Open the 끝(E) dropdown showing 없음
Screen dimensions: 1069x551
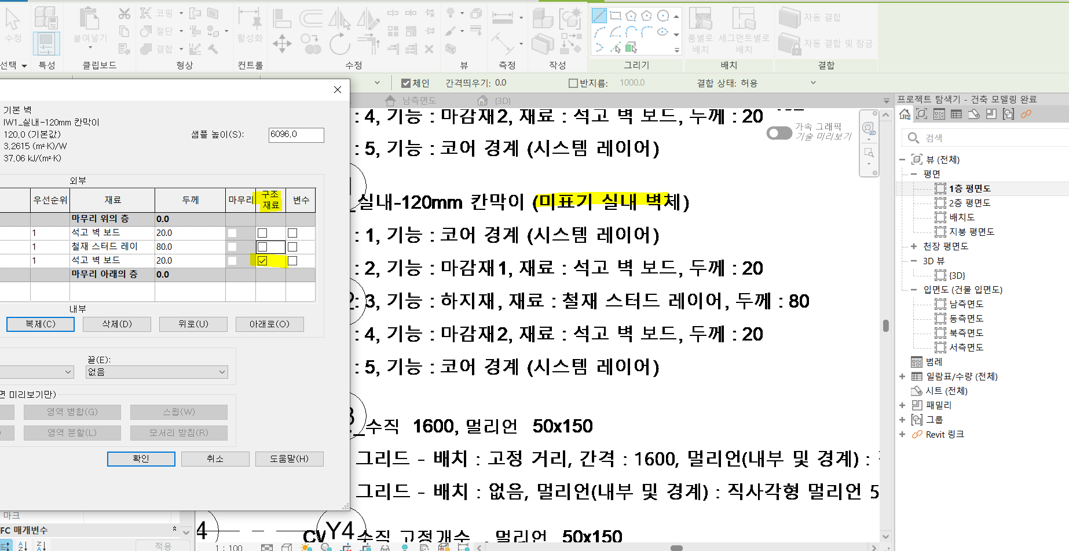(156, 372)
